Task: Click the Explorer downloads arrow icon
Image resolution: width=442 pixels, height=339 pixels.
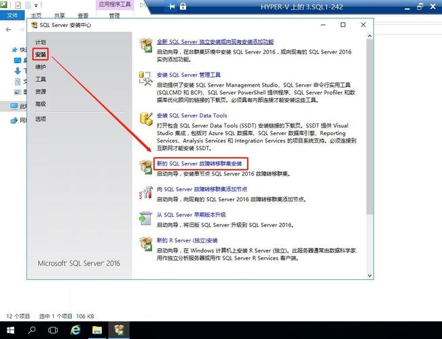Action: tap(17, 71)
